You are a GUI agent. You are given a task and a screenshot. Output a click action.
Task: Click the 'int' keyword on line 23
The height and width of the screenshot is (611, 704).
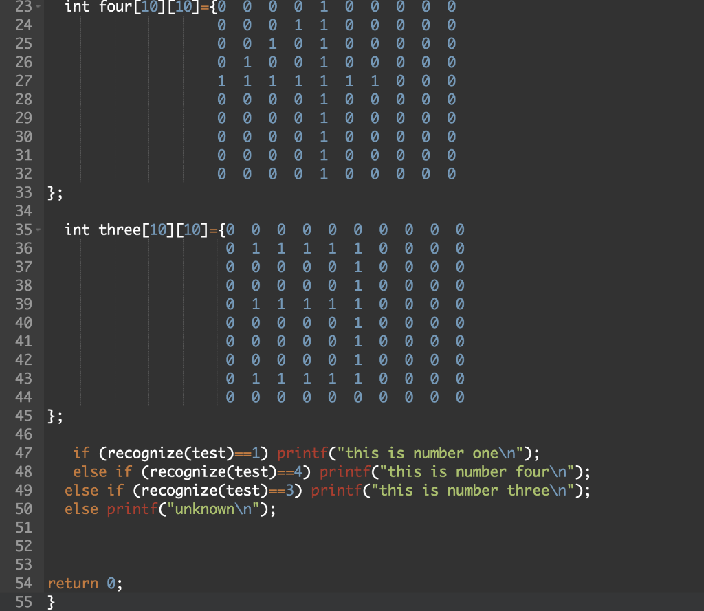click(77, 7)
